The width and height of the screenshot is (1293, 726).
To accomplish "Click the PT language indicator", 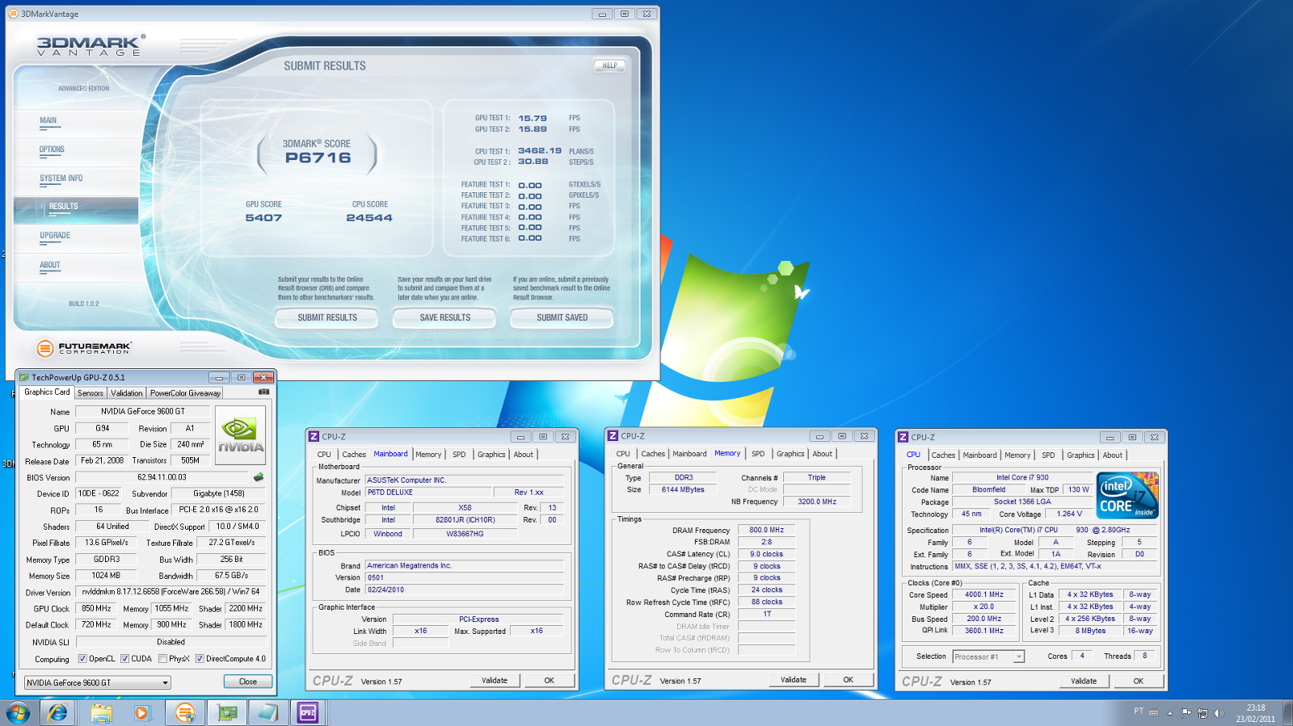I will click(1139, 711).
